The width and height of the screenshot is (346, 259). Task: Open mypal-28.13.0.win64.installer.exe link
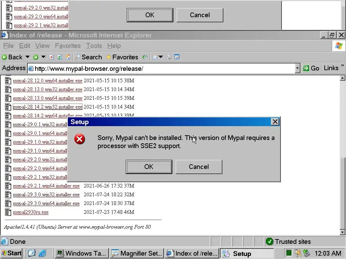(x=47, y=98)
